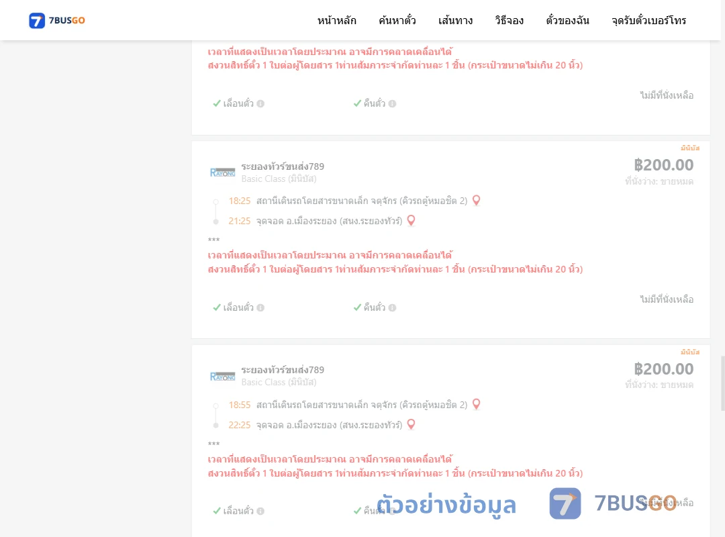Click ไม่มีที่นั่งเหลือ button in top card
725x537 pixels.
tap(667, 95)
